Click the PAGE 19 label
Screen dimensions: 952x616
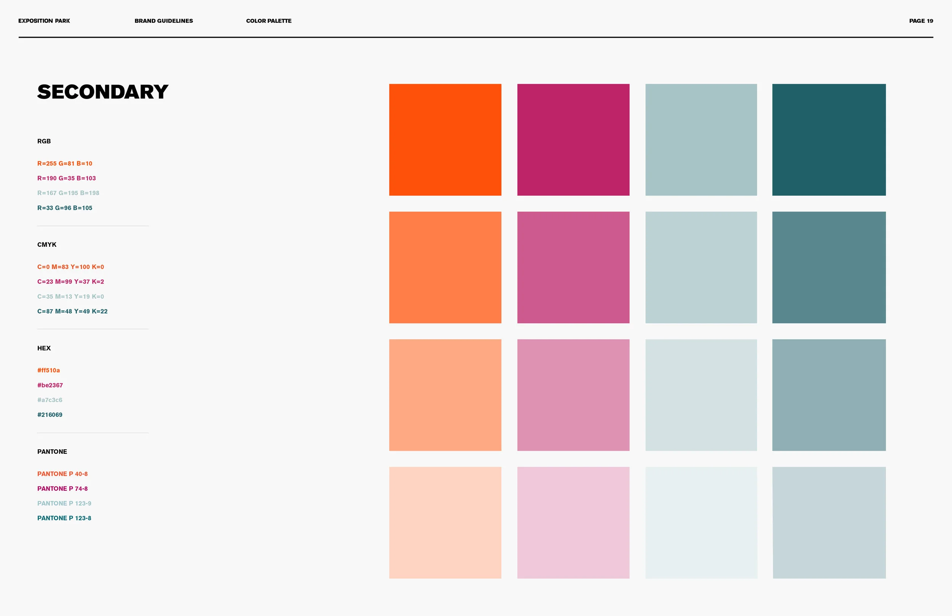tap(921, 21)
